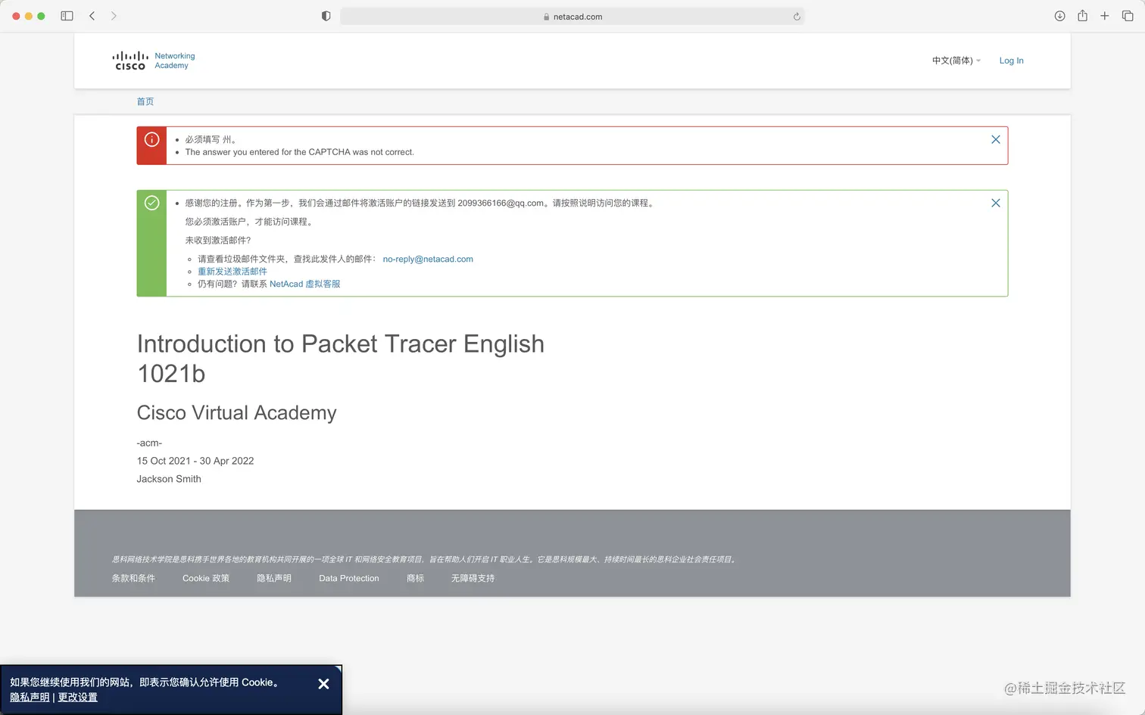This screenshot has width=1145, height=715.
Task: Open 隐私声明 link in cookie banner
Action: pos(30,698)
